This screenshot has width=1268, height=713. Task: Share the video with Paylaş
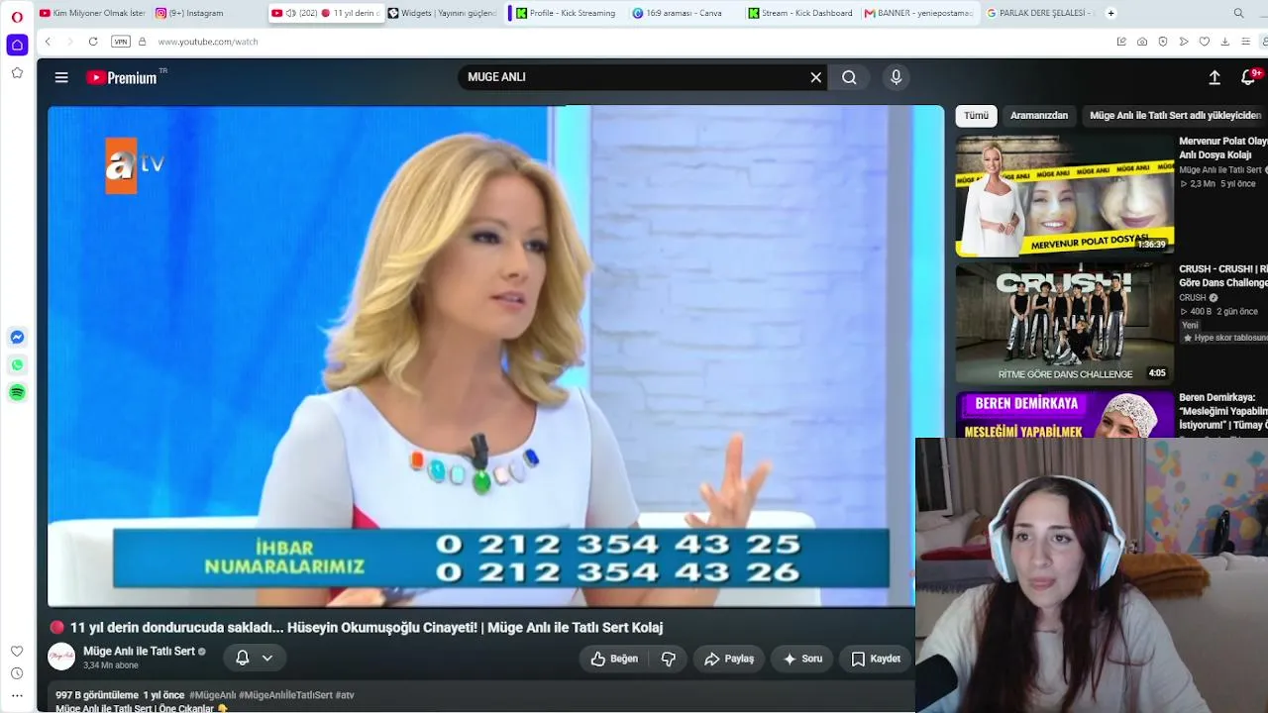point(729,659)
